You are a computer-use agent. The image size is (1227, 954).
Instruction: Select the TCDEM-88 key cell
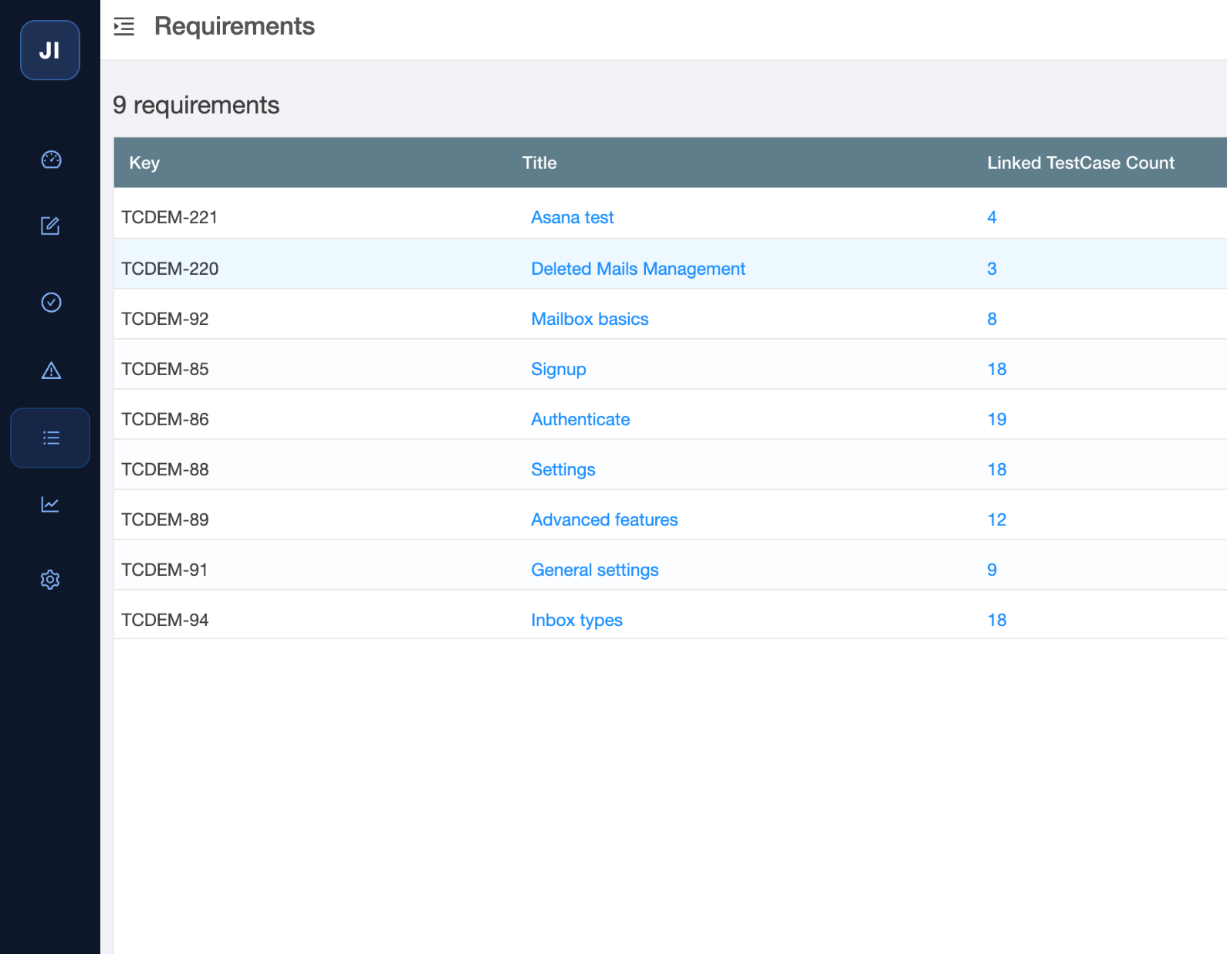click(x=164, y=469)
